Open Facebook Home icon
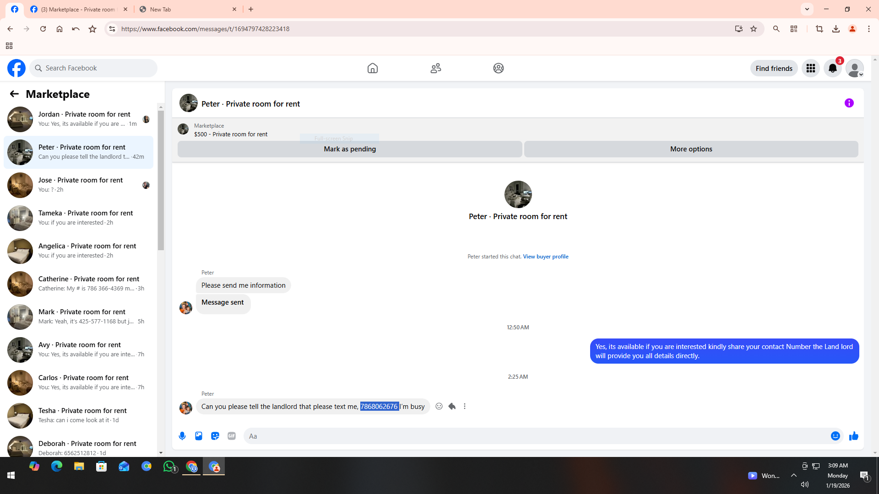Screen dimensions: 879x494 pos(373,68)
